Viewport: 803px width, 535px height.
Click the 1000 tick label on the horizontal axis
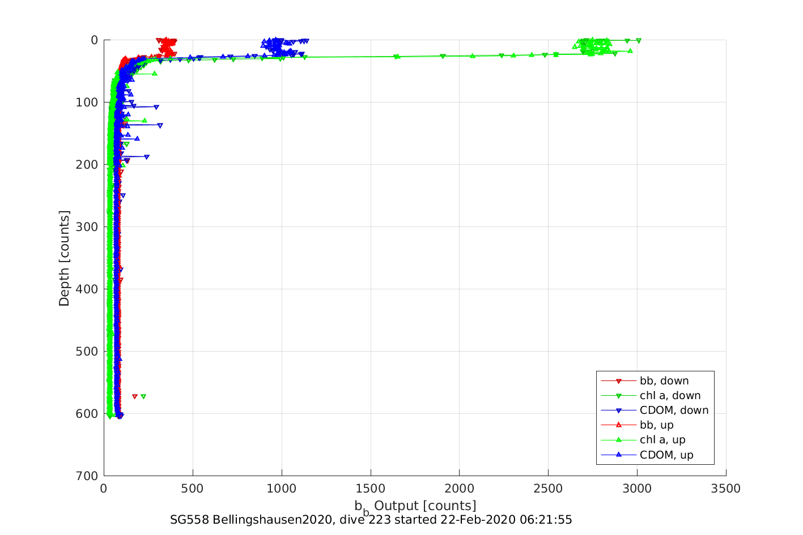tap(282, 489)
